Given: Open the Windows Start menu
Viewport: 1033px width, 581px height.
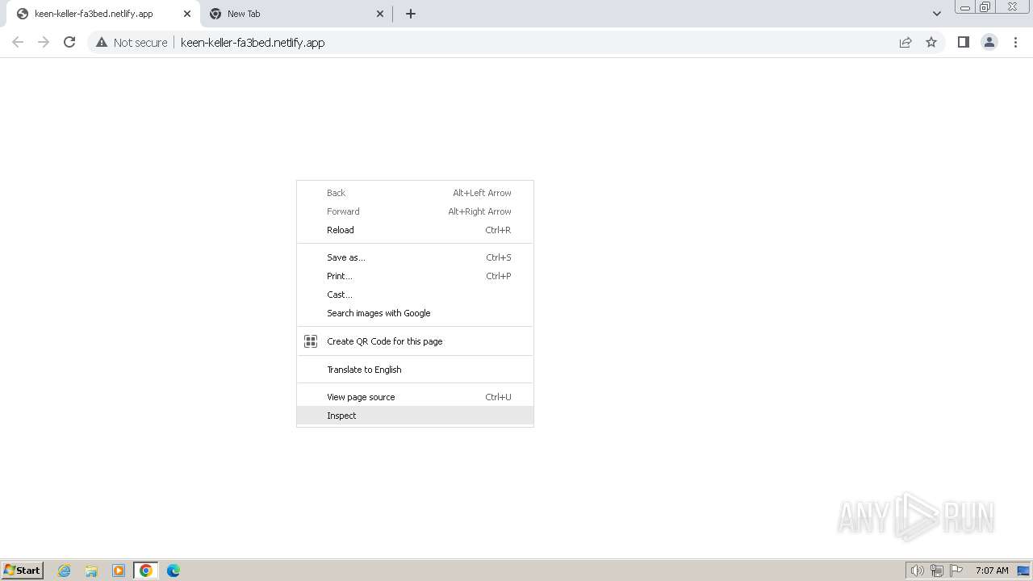Looking at the screenshot, I should coord(23,571).
